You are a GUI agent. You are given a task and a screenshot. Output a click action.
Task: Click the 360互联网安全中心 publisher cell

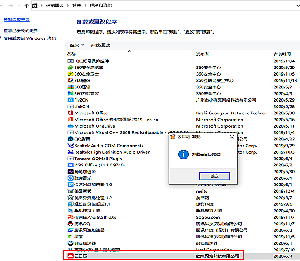215,80
